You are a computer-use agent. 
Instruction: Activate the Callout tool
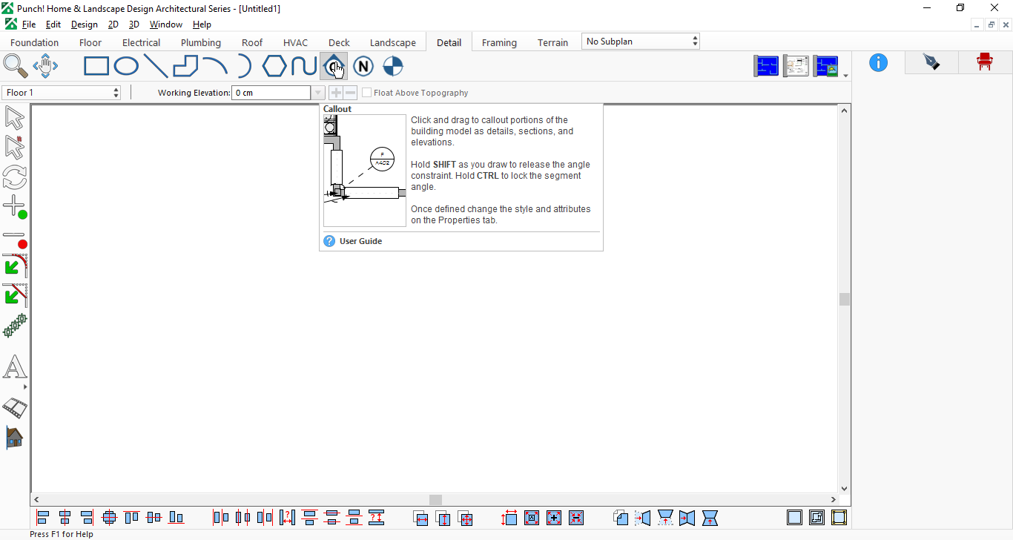click(334, 67)
